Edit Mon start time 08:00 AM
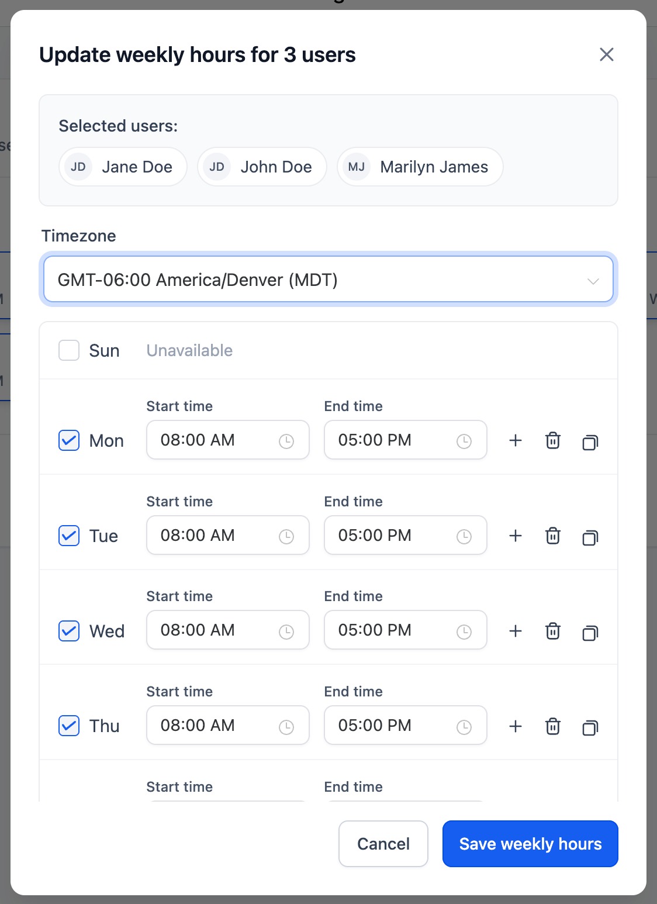The height and width of the screenshot is (904, 657). (x=228, y=440)
